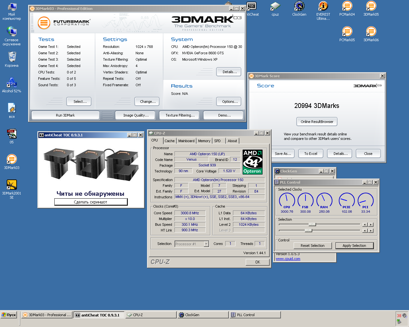
Task: Click the AMD Opteron 64 logo in CPU-Z
Action: (x=252, y=162)
